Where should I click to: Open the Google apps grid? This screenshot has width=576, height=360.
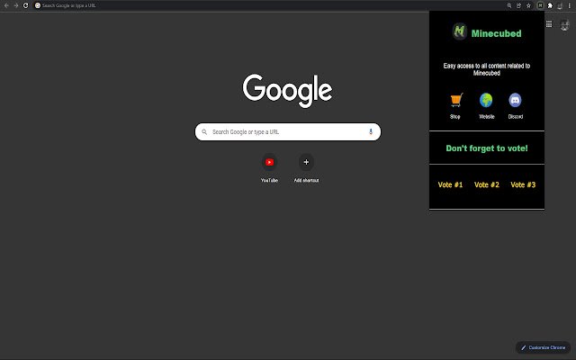(549, 24)
